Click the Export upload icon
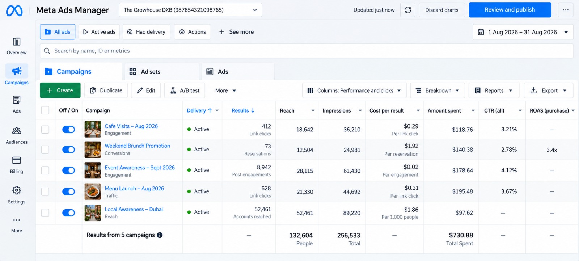The width and height of the screenshot is (579, 261). click(x=533, y=90)
